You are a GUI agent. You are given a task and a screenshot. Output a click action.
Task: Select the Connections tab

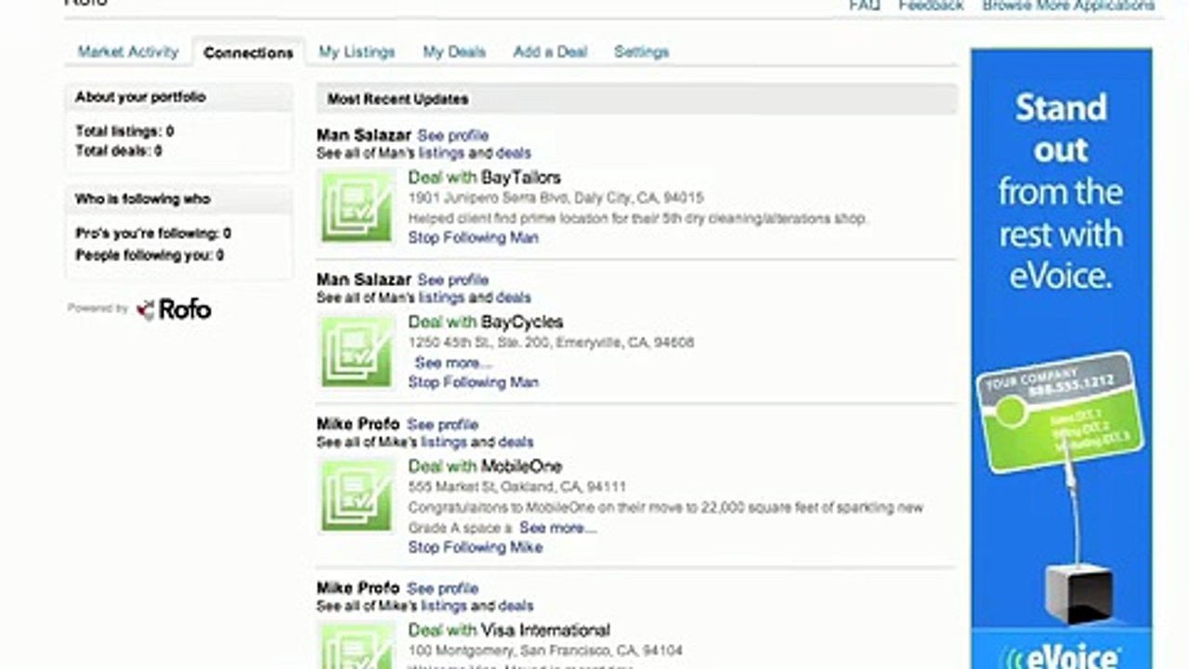(x=248, y=53)
